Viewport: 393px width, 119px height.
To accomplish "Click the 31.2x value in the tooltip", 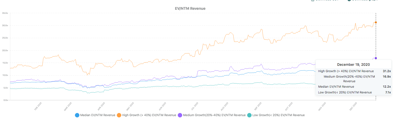I will tap(387, 71).
